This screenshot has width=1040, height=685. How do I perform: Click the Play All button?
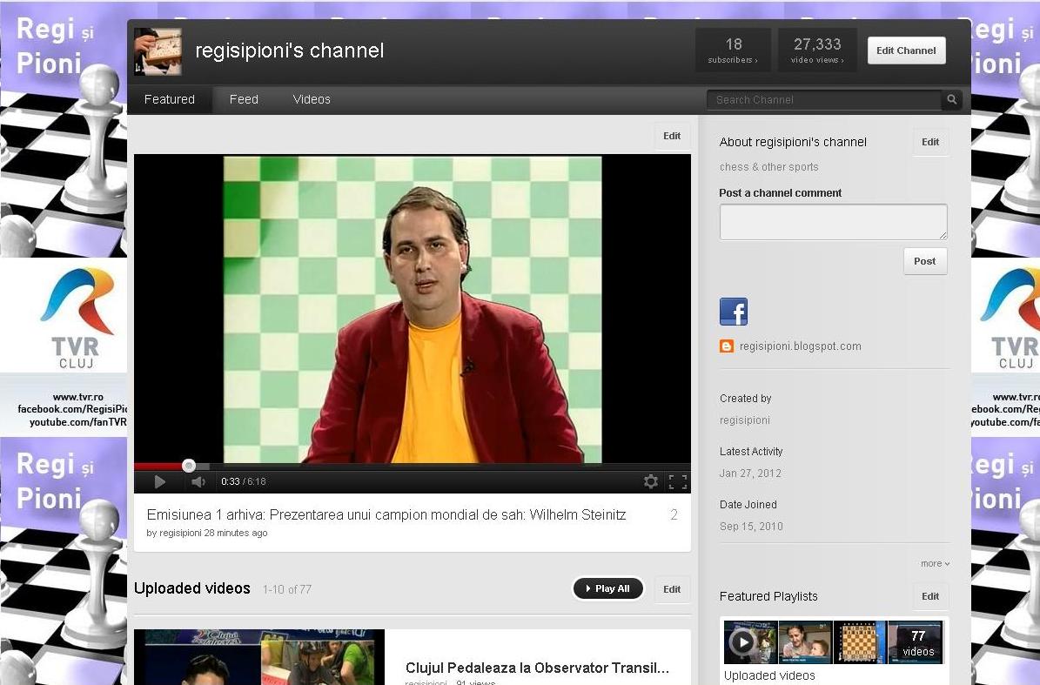(608, 588)
